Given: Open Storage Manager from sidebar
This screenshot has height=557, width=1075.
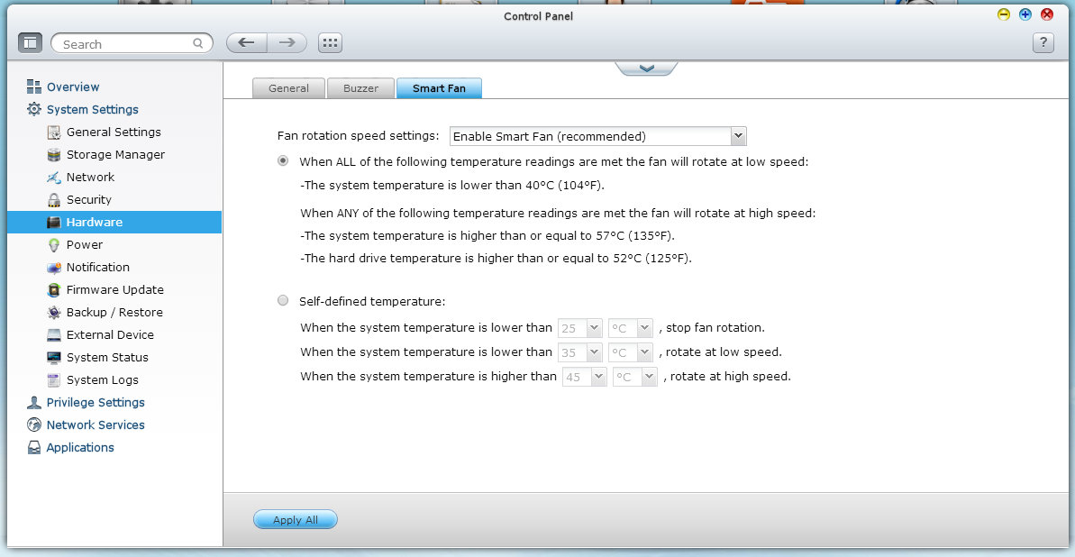Looking at the screenshot, I should (115, 154).
